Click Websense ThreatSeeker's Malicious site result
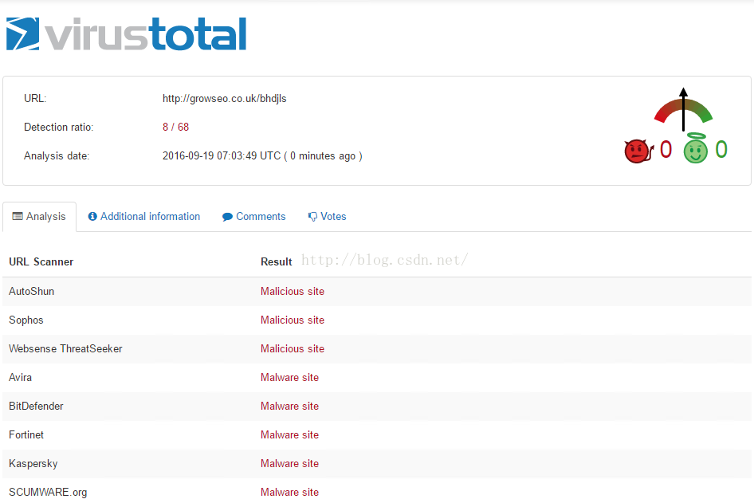The height and width of the screenshot is (503, 754). point(293,348)
